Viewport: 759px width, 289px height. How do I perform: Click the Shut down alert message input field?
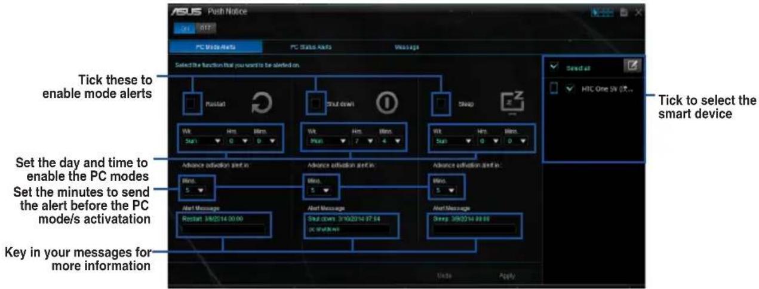[349, 229]
